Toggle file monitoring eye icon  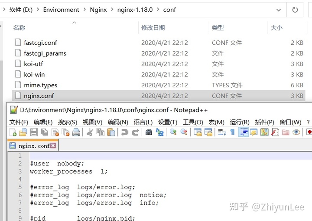[296, 132]
